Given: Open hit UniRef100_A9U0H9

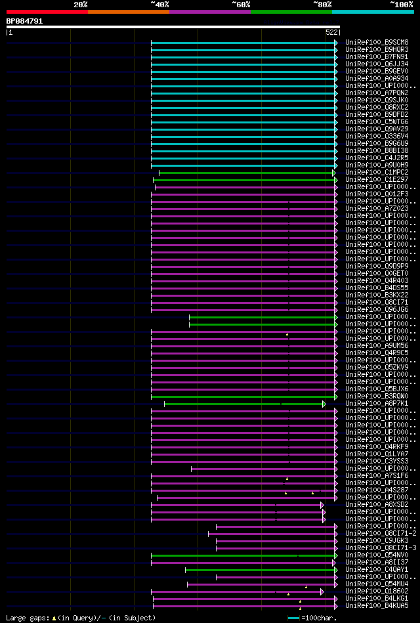Looking at the screenshot, I should coord(377,165).
